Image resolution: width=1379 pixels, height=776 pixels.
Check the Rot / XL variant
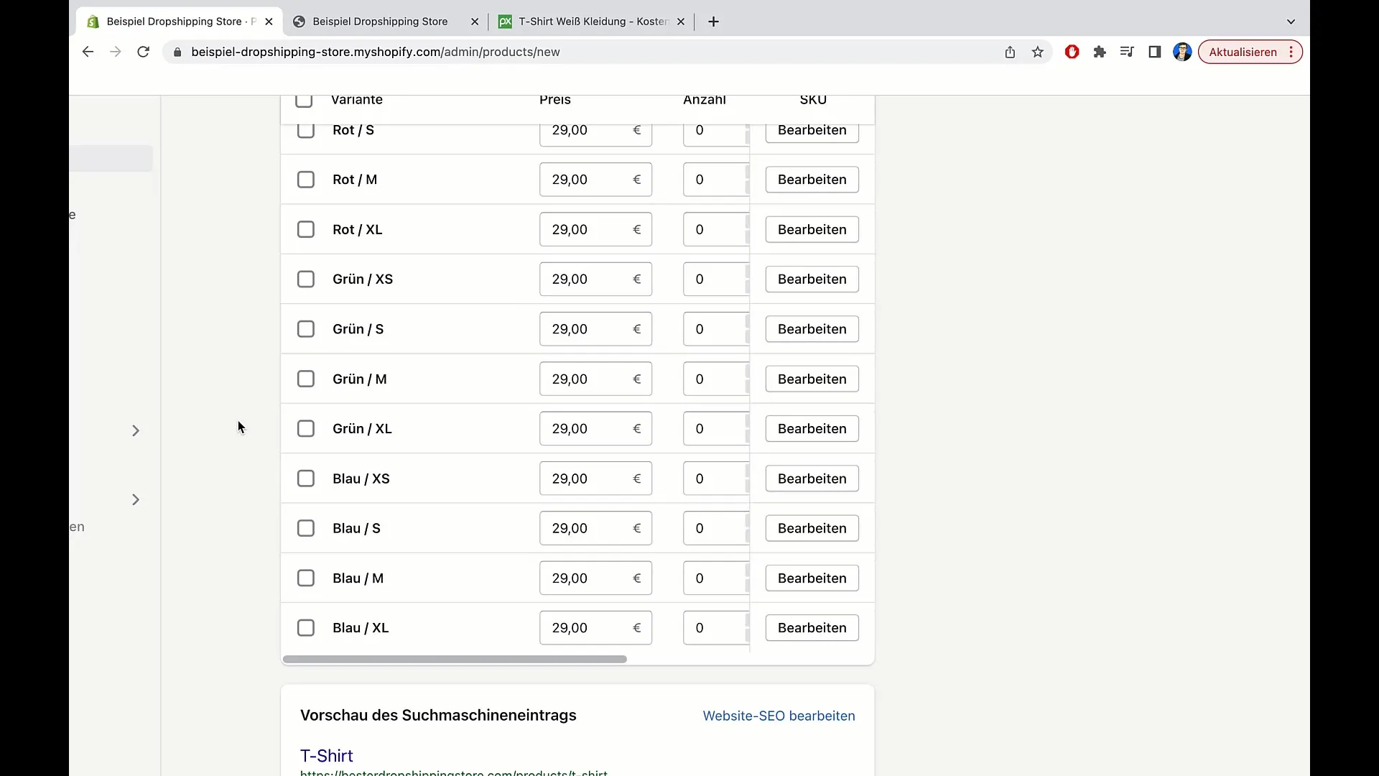tap(306, 229)
